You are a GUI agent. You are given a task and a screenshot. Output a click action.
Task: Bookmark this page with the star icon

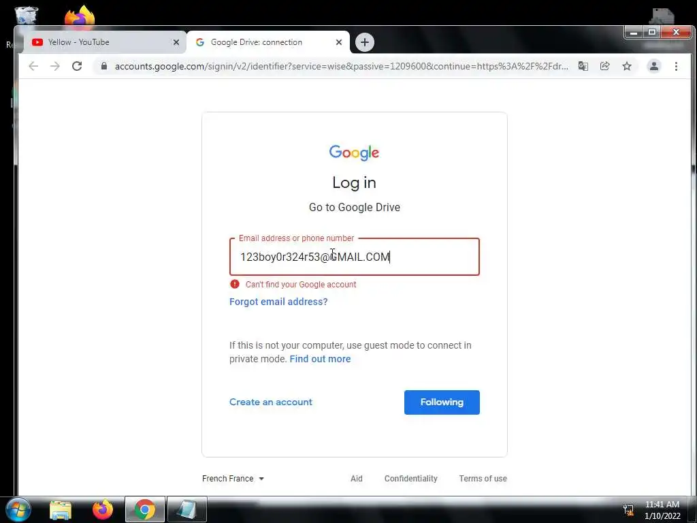(x=627, y=66)
